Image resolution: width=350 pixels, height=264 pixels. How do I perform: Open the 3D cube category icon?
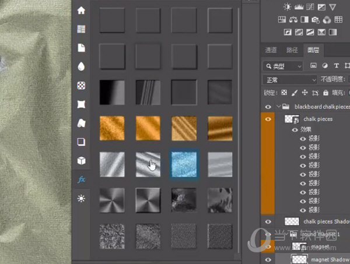coord(81,161)
